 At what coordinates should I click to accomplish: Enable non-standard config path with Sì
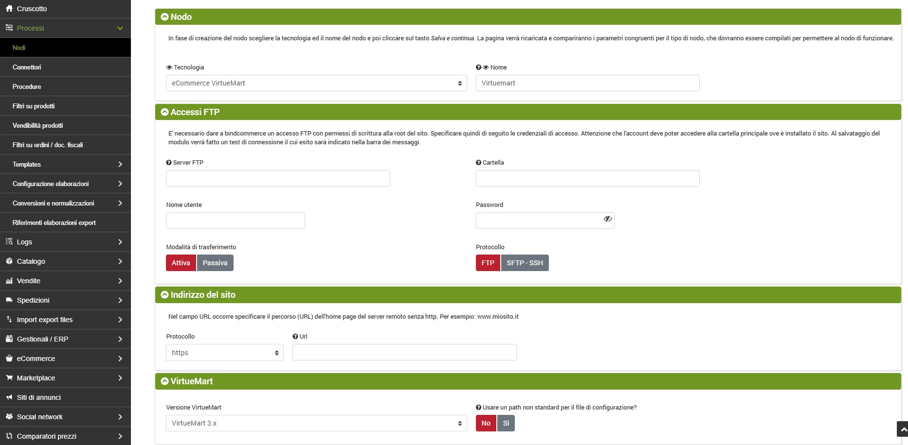point(506,423)
